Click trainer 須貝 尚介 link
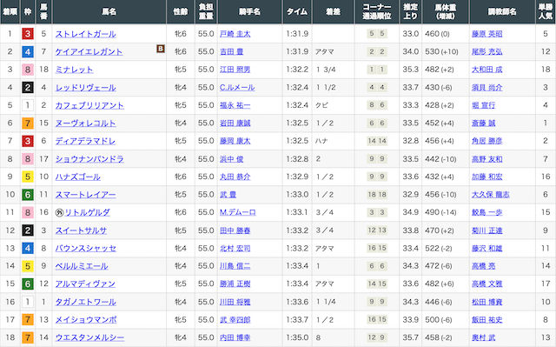556x347 pixels. (486, 88)
